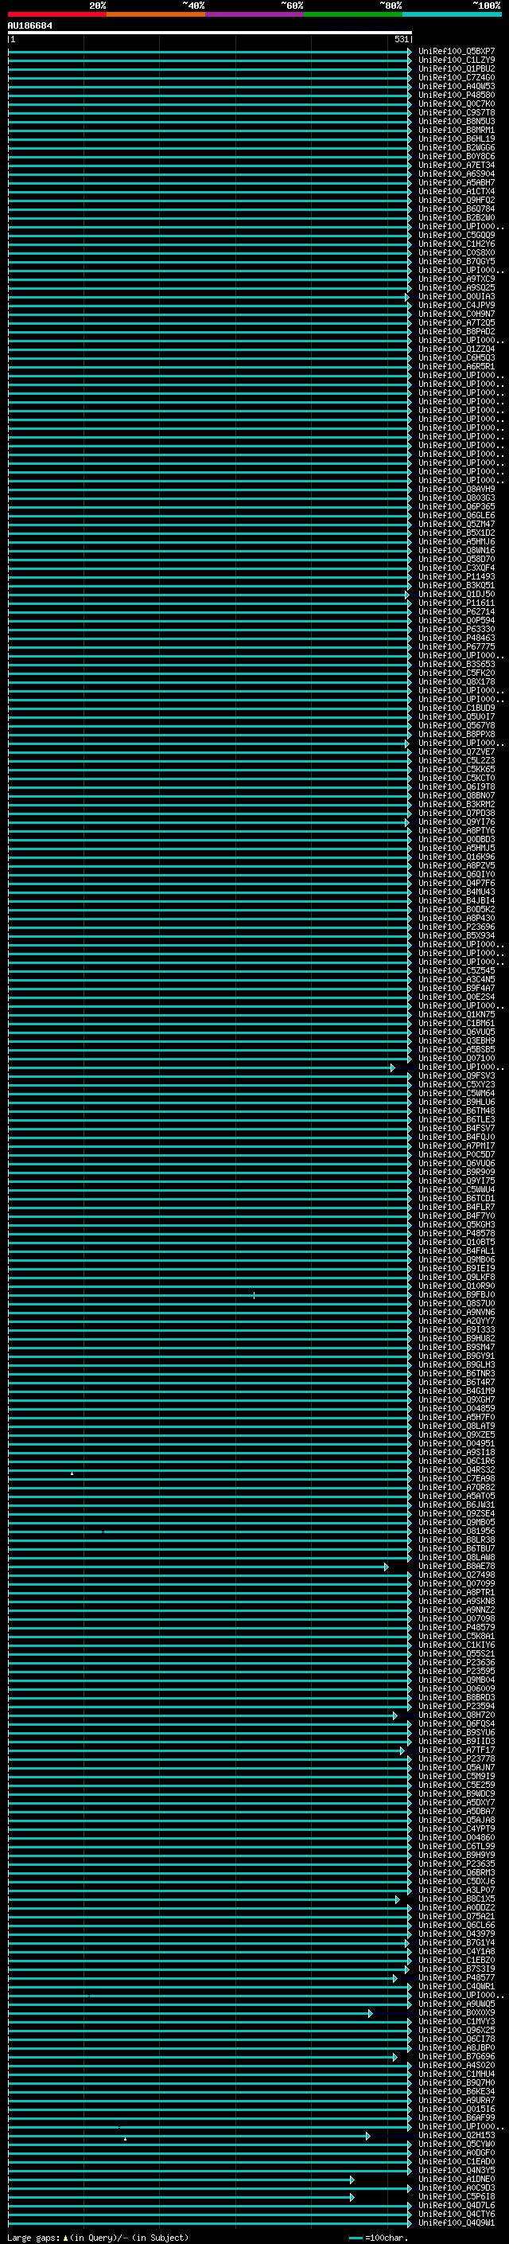Open the UniRef100_P48580 entry
This screenshot has height=2244, width=509.
point(457,95)
